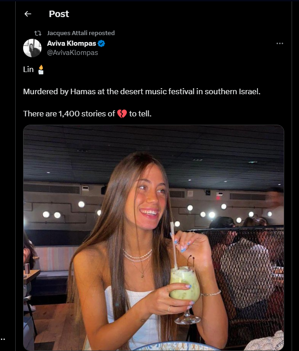
Task: Click the candle emoji after Lin
Action: 41,70
